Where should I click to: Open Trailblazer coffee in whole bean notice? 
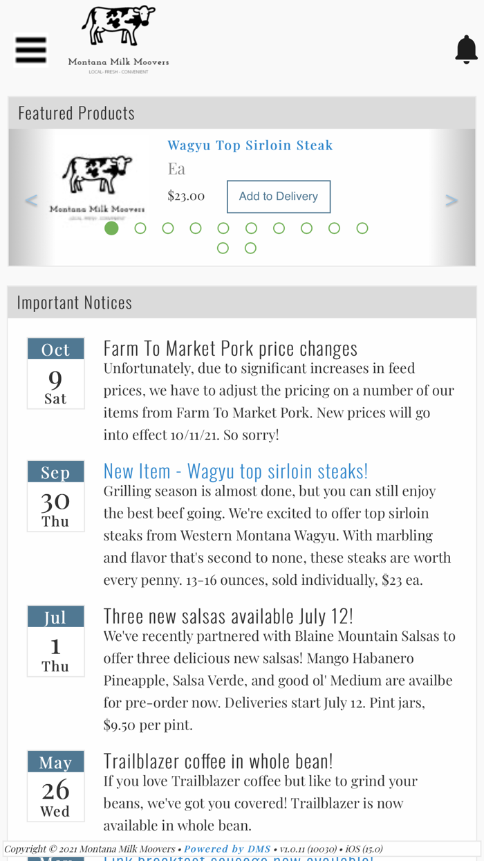(218, 761)
